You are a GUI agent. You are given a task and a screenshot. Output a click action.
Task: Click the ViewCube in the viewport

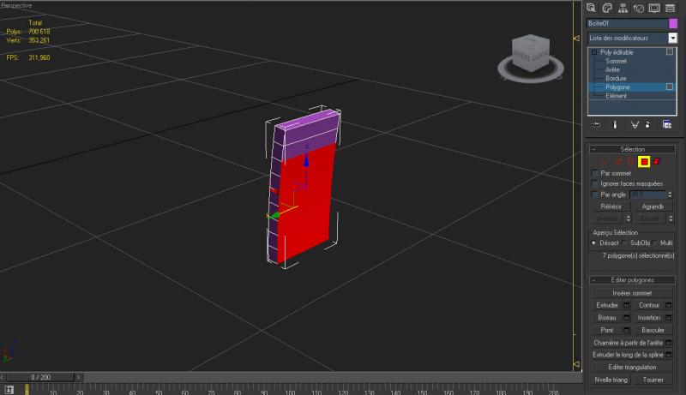pos(529,51)
